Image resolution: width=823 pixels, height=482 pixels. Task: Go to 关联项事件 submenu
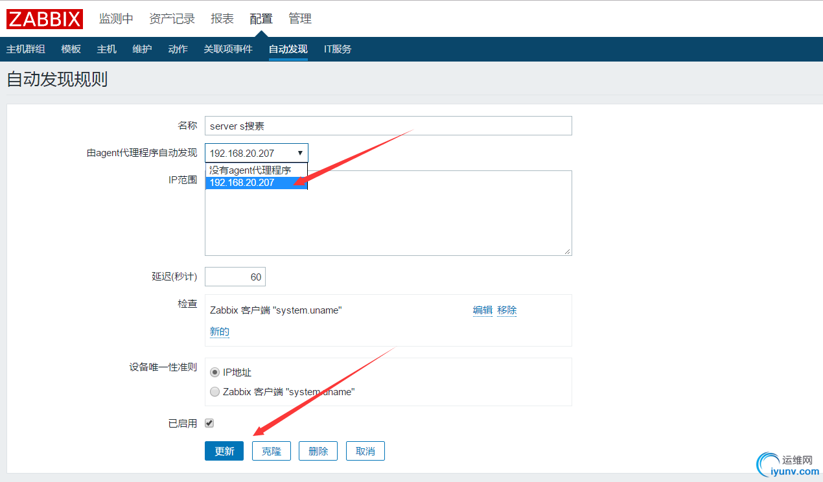pos(228,49)
